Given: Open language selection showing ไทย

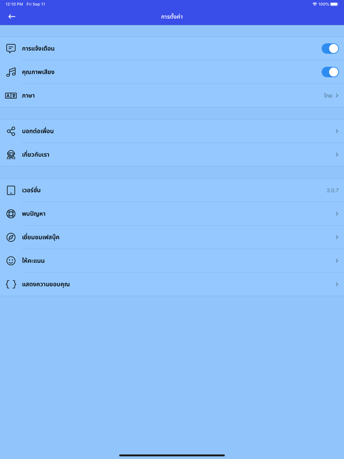Looking at the screenshot, I should coord(172,95).
